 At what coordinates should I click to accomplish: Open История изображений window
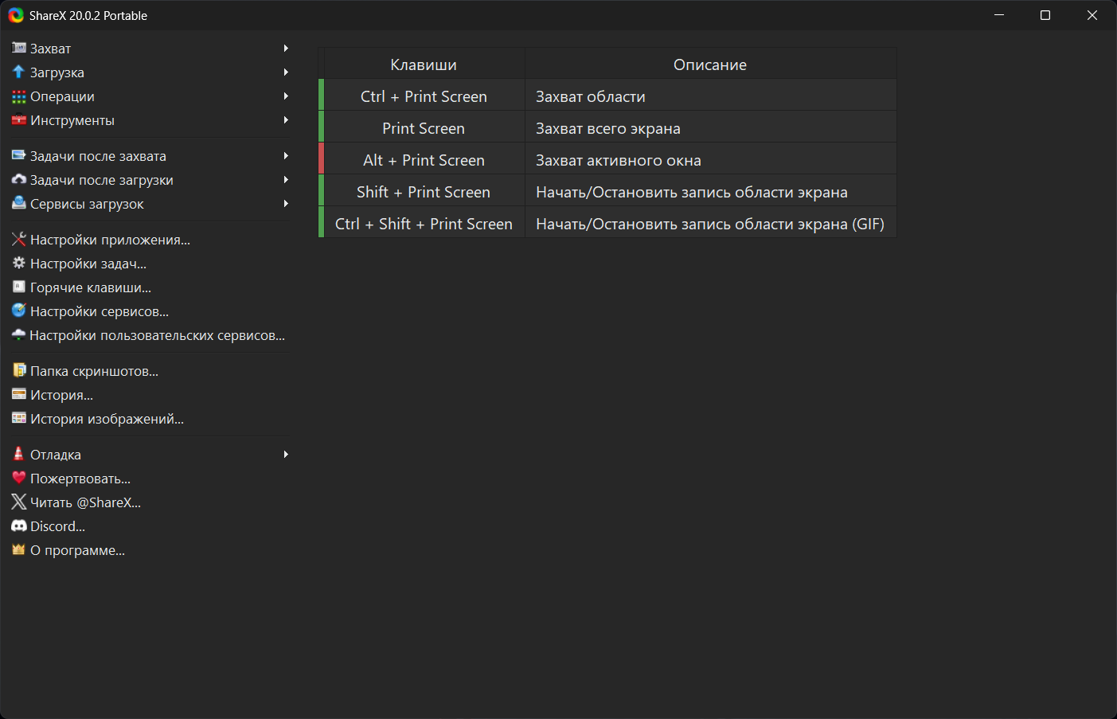tap(107, 419)
